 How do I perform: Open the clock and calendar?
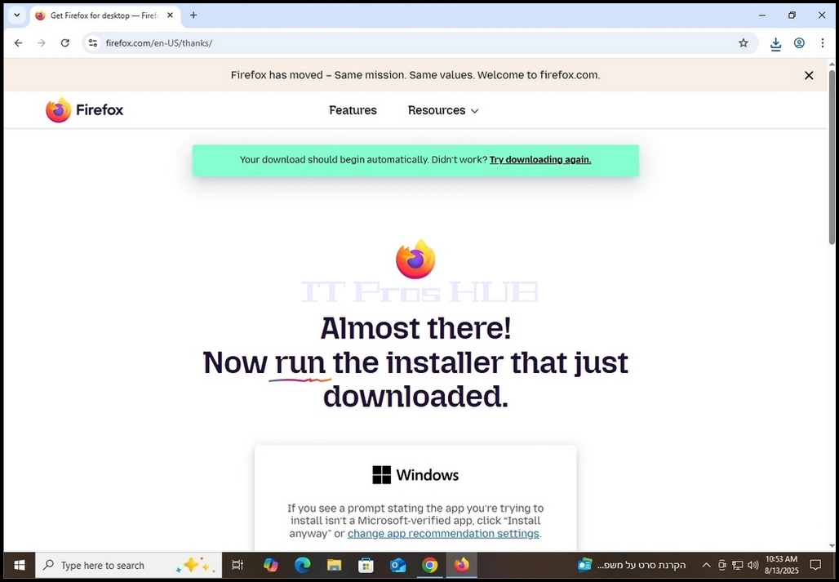782,565
